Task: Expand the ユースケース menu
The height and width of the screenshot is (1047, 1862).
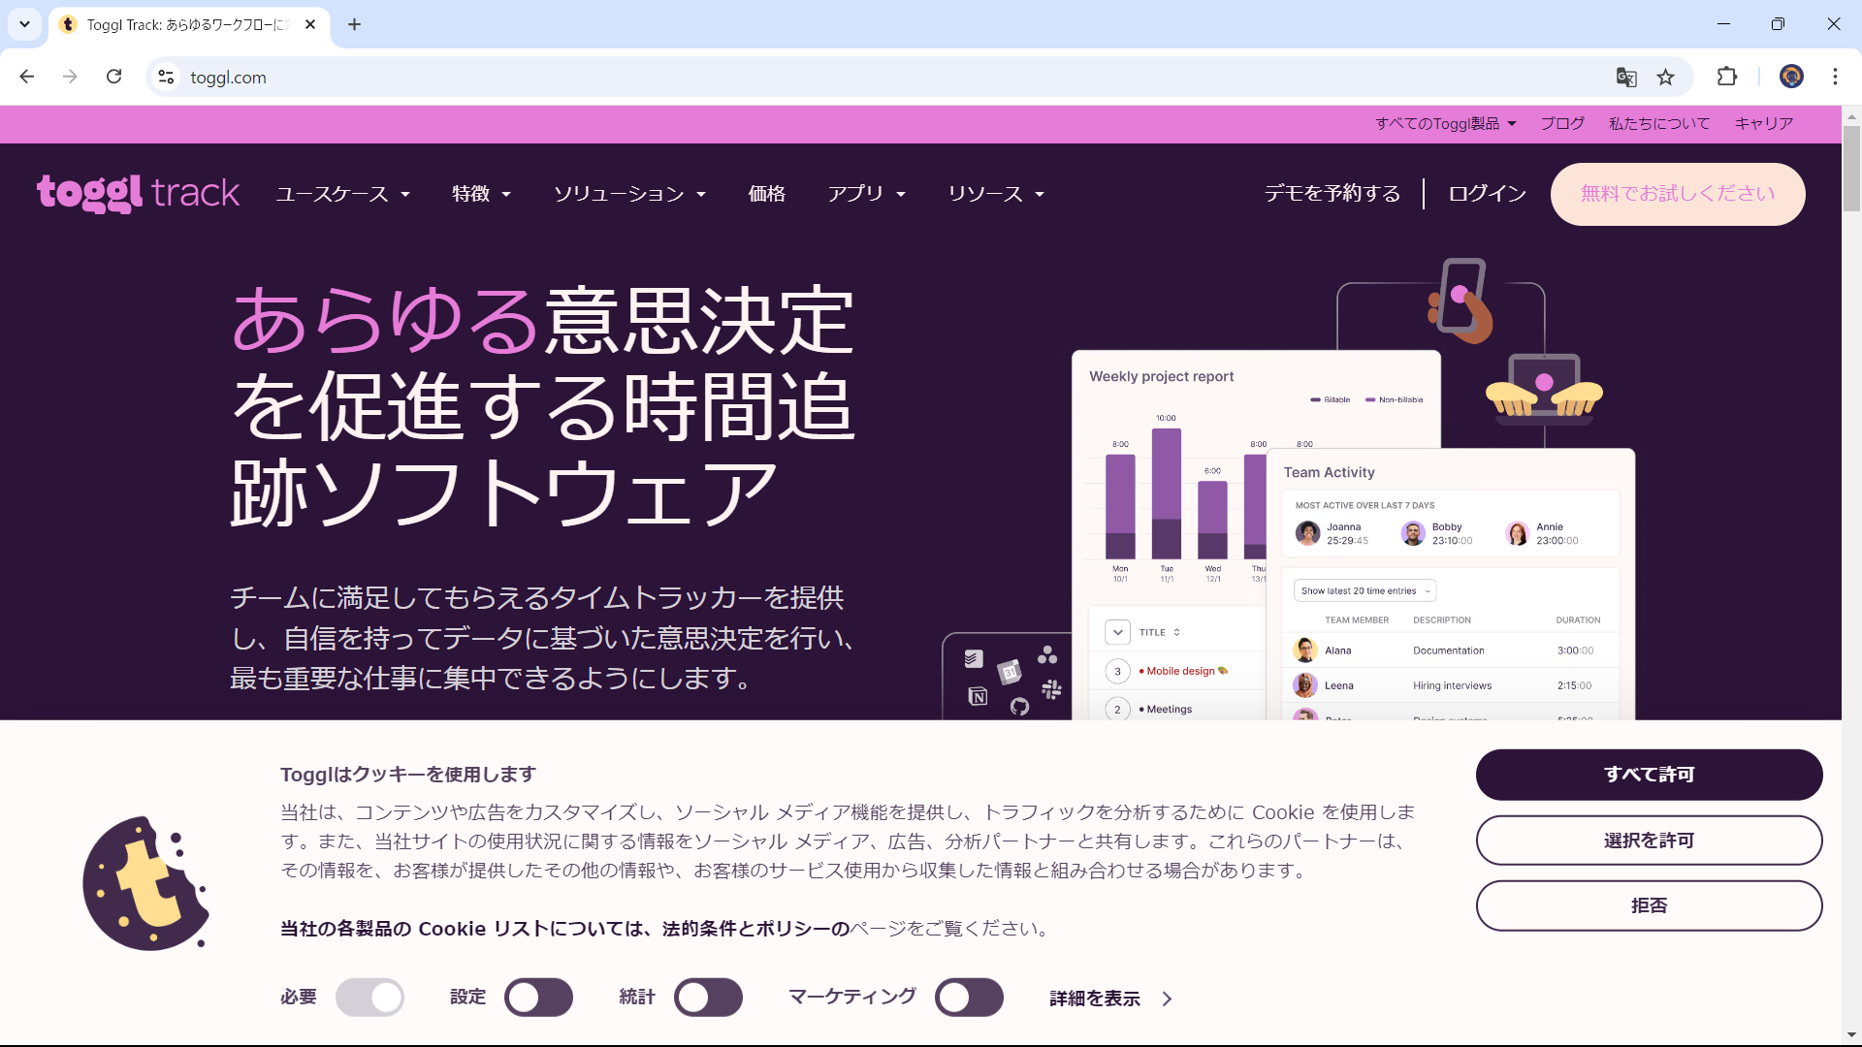Action: pyautogui.click(x=343, y=194)
